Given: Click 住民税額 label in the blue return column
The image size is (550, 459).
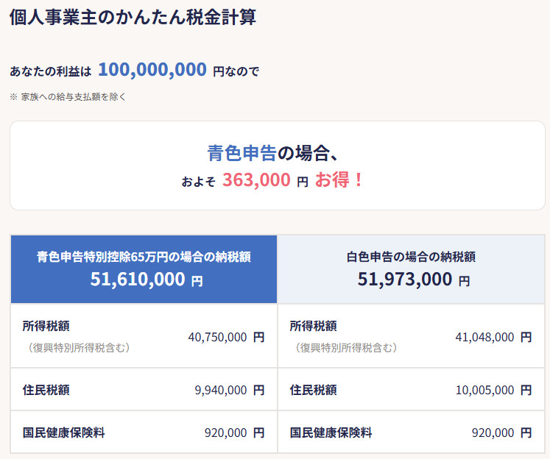Looking at the screenshot, I should 46,390.
